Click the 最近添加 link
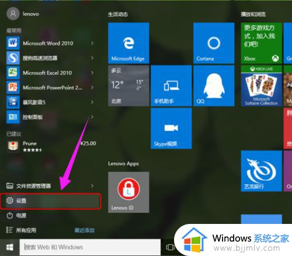This screenshot has height=256, width=292. 85,230
